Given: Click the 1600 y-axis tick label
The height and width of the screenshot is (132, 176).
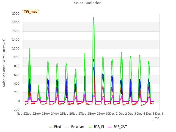Looking at the screenshot, I should [x=16, y=31].
